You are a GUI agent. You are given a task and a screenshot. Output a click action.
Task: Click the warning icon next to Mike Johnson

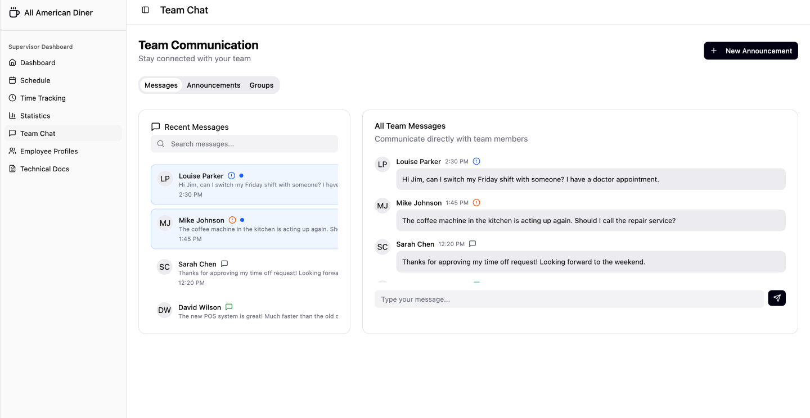click(x=233, y=220)
